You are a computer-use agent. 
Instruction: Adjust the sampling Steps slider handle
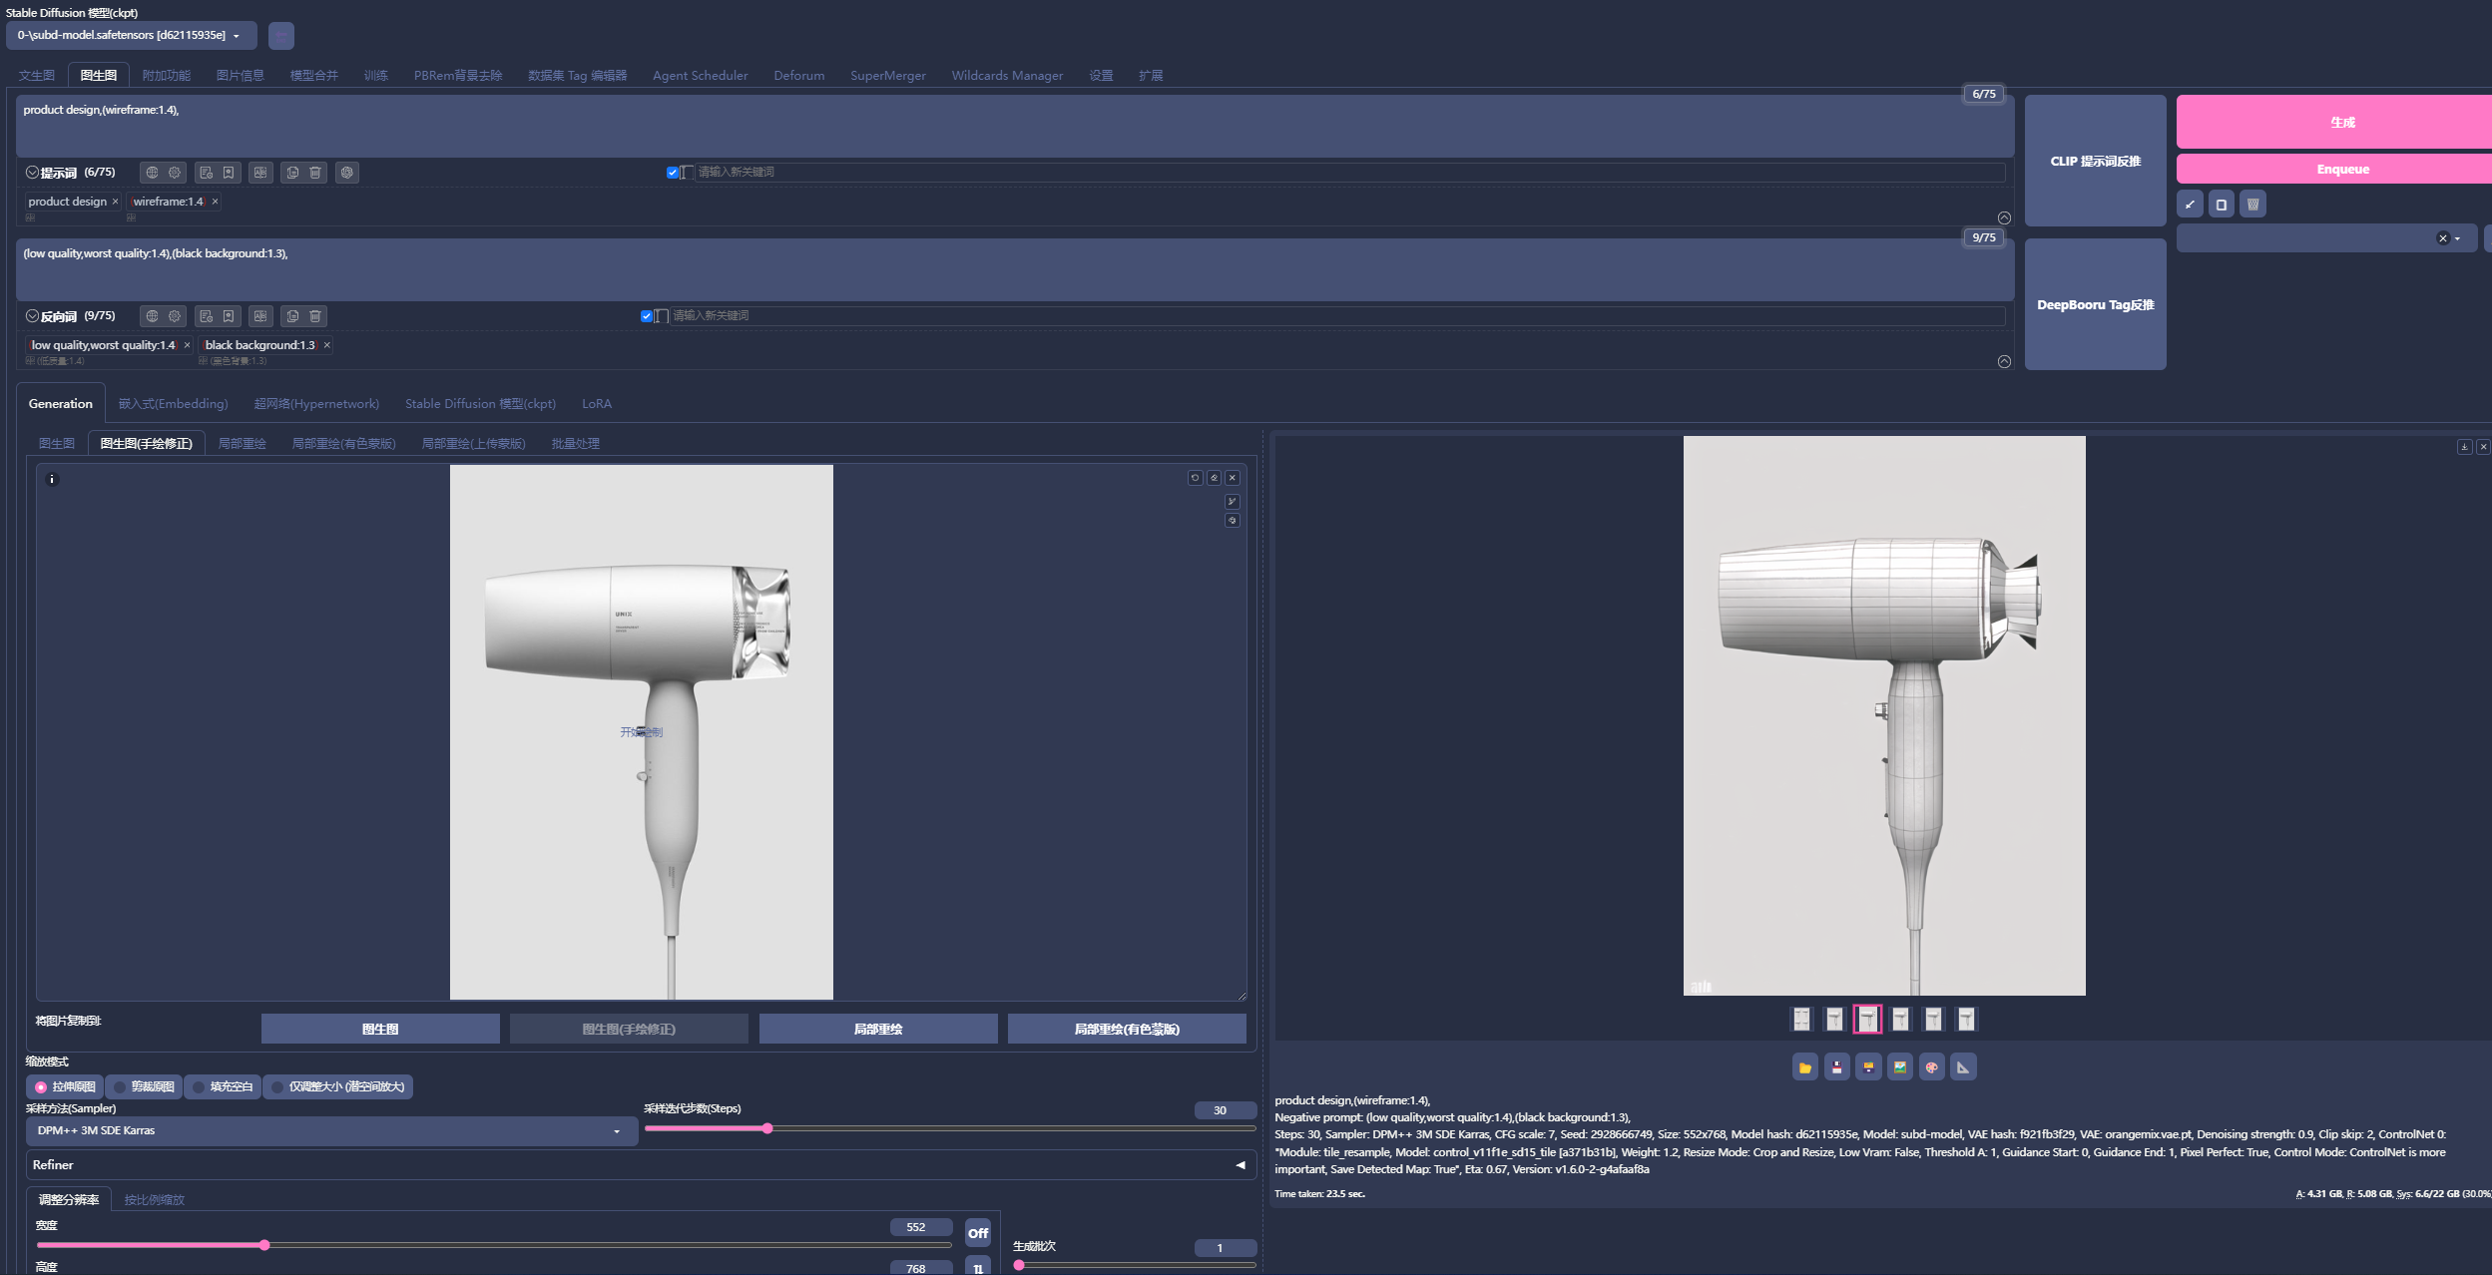[767, 1128]
